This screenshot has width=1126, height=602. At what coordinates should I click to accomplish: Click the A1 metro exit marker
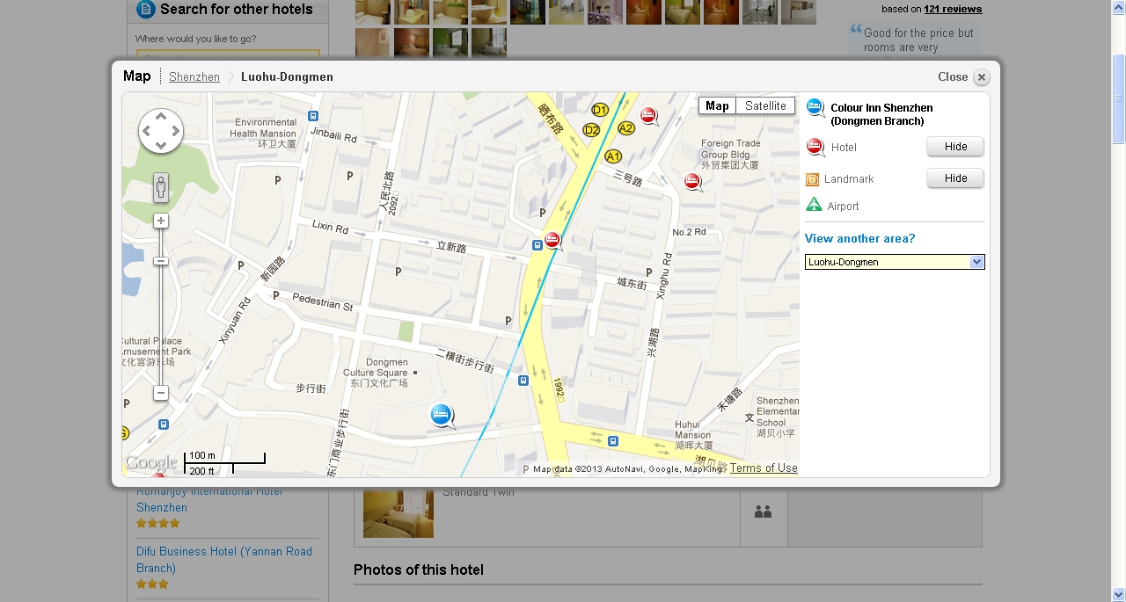click(612, 156)
